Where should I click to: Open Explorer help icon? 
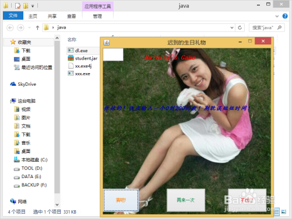click(285, 16)
